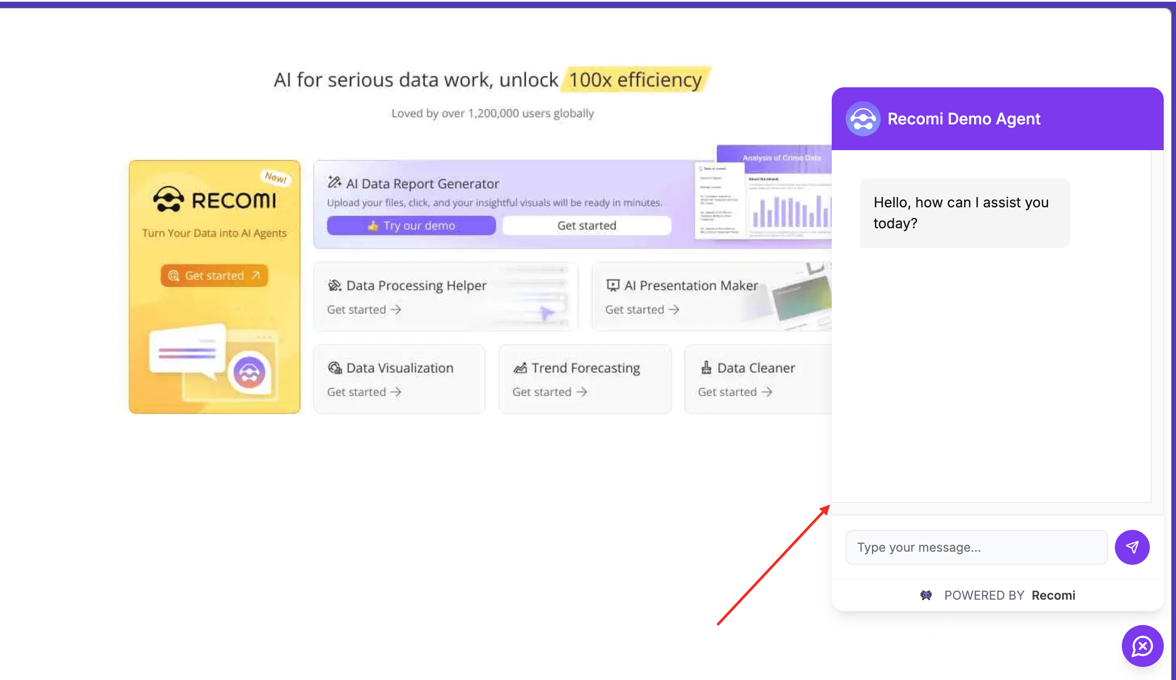Viewport: 1176px width, 680px height.
Task: Send the chat message with paper plane button
Action: [1132, 547]
